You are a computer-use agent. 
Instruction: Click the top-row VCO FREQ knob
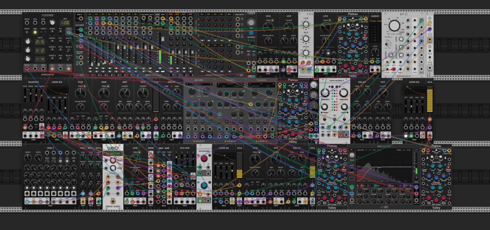268,27
